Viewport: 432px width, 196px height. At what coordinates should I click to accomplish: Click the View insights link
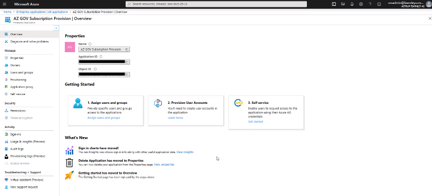185,152
